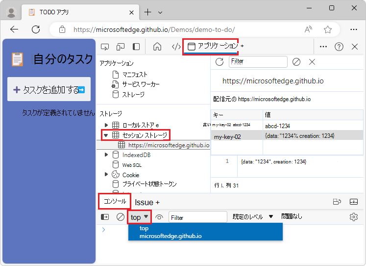The width and height of the screenshot is (366, 266).
Task: Click the {data: "1234" value cell
Action: tap(313, 136)
